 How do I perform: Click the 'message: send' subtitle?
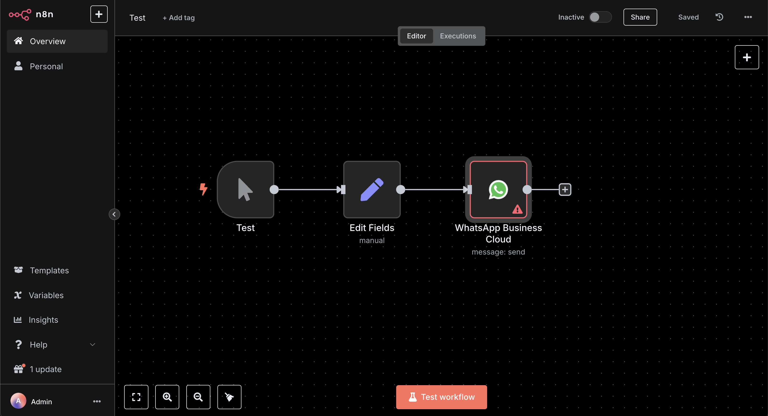(x=498, y=252)
